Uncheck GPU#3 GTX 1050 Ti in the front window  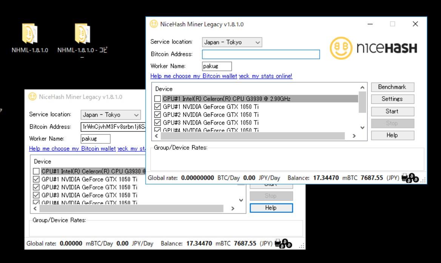157,123
